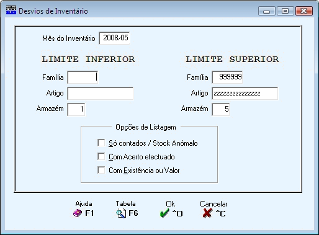The height and width of the screenshot is (235, 319).
Task: Select the lower limit Armazém field
Action: pyautogui.click(x=76, y=109)
